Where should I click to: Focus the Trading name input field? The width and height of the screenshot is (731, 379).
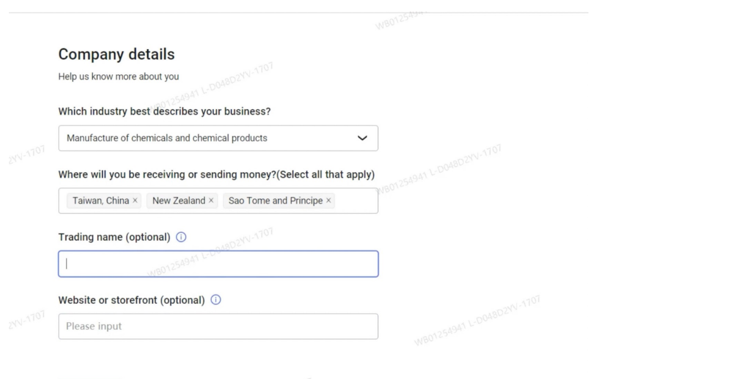point(218,264)
